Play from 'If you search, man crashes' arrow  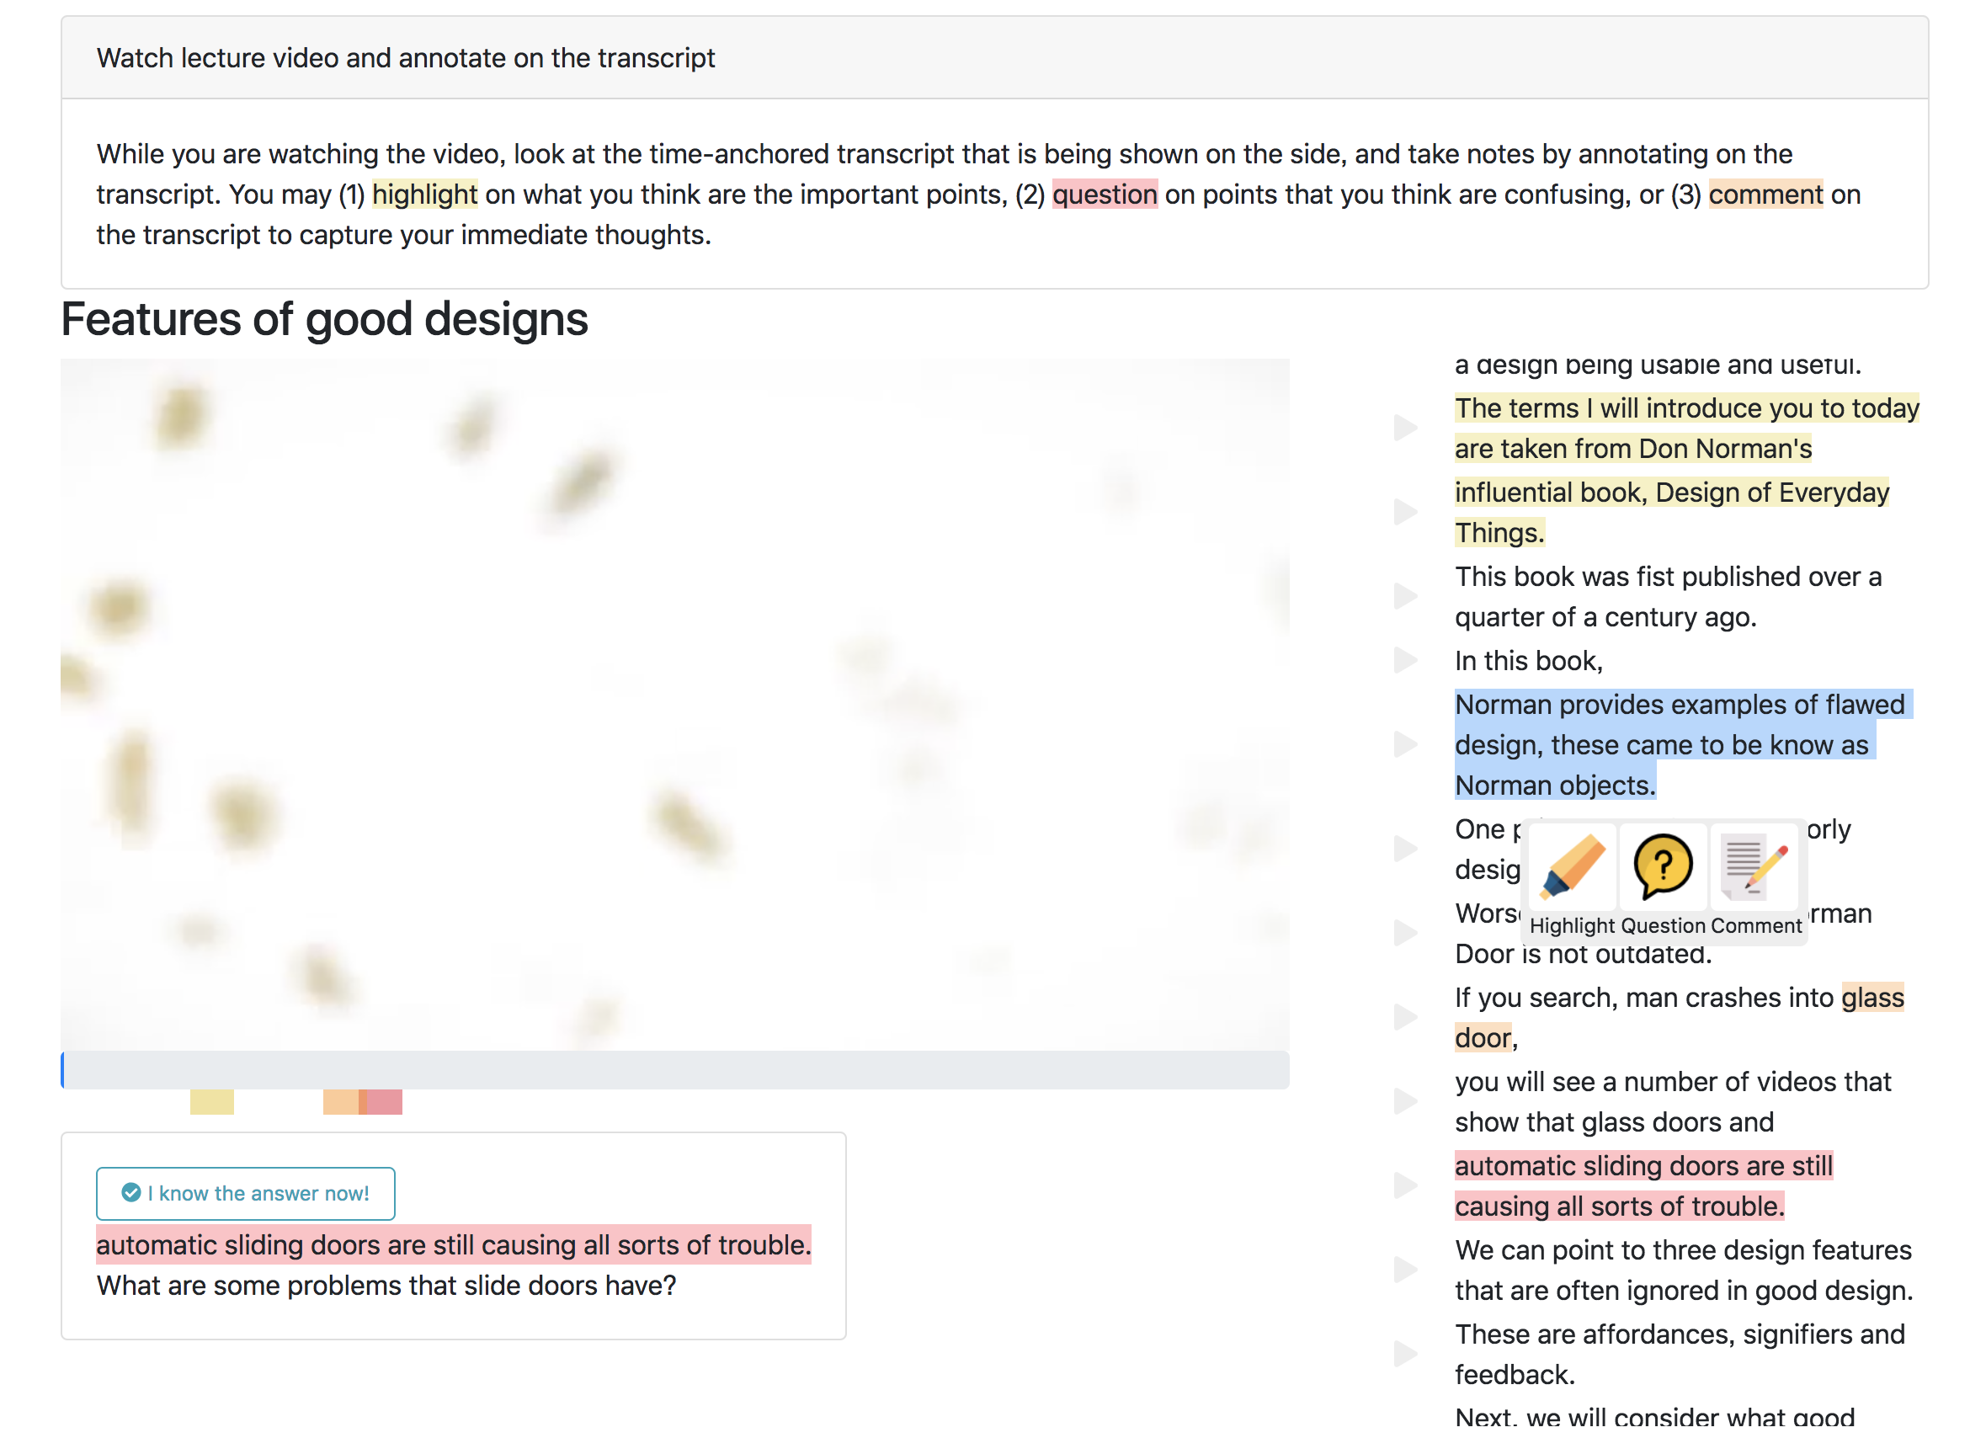coord(1405,1017)
